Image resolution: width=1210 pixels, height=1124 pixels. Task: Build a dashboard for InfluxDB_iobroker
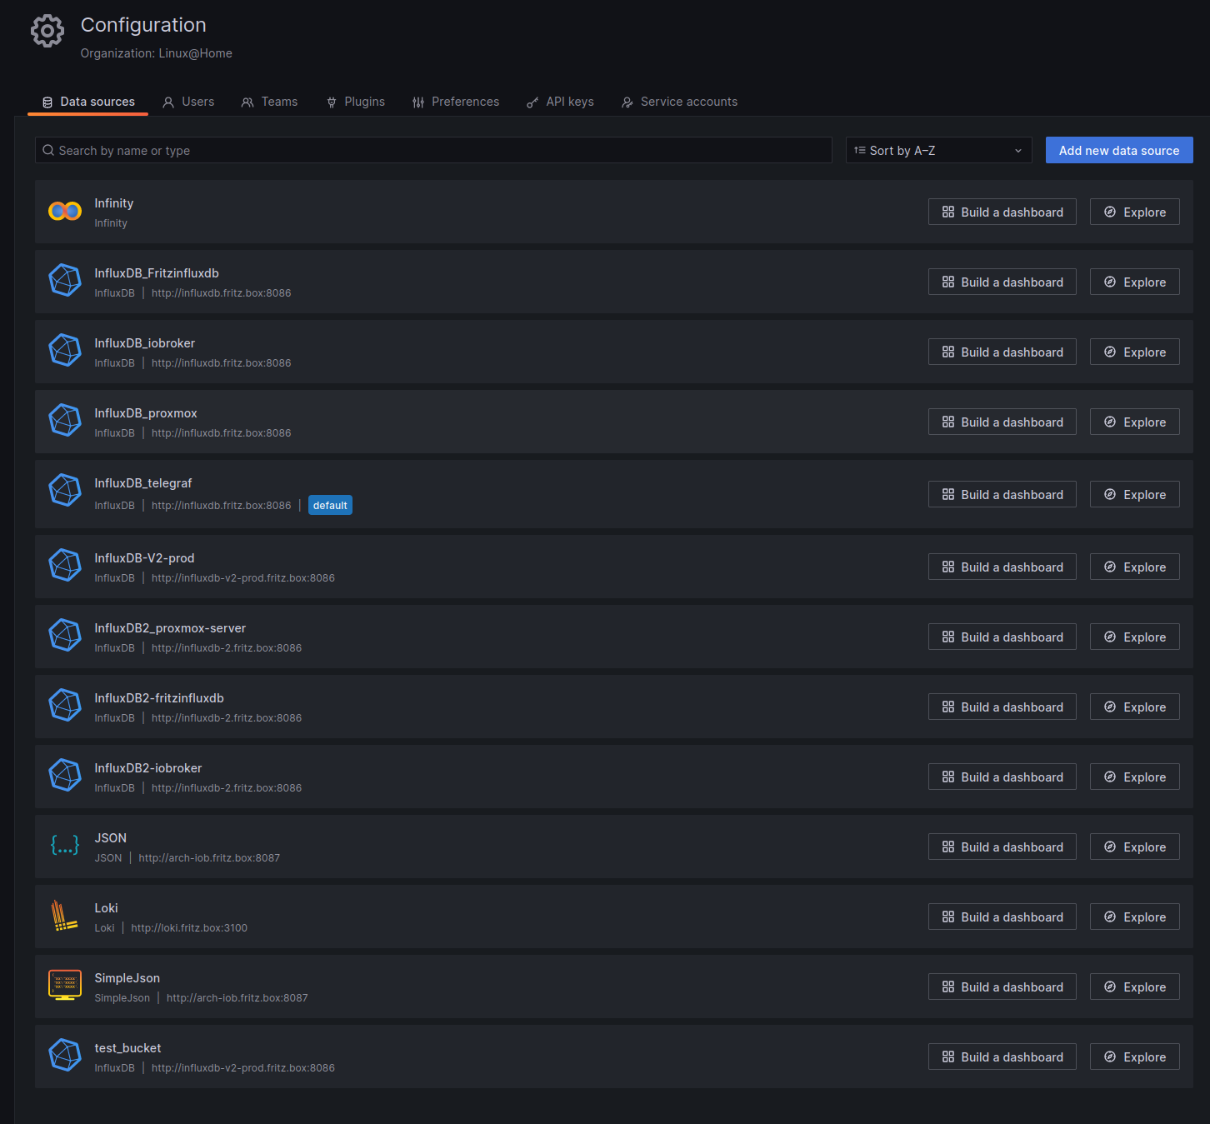point(1002,352)
